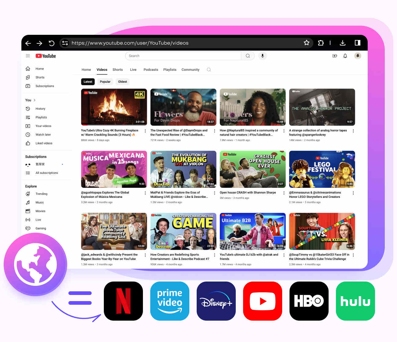
Task: Toggle the browser side panel icon
Action: [x=357, y=43]
